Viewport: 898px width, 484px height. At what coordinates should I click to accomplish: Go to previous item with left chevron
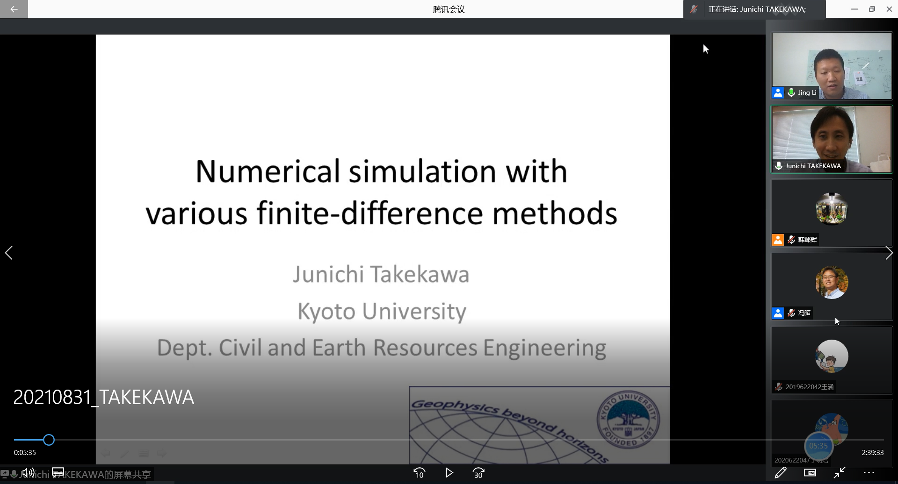(x=9, y=253)
